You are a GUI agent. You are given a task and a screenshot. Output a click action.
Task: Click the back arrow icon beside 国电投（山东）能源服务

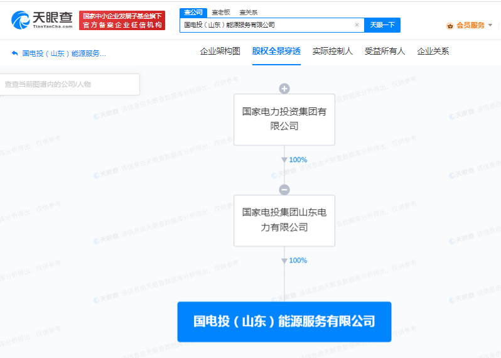[x=14, y=53]
